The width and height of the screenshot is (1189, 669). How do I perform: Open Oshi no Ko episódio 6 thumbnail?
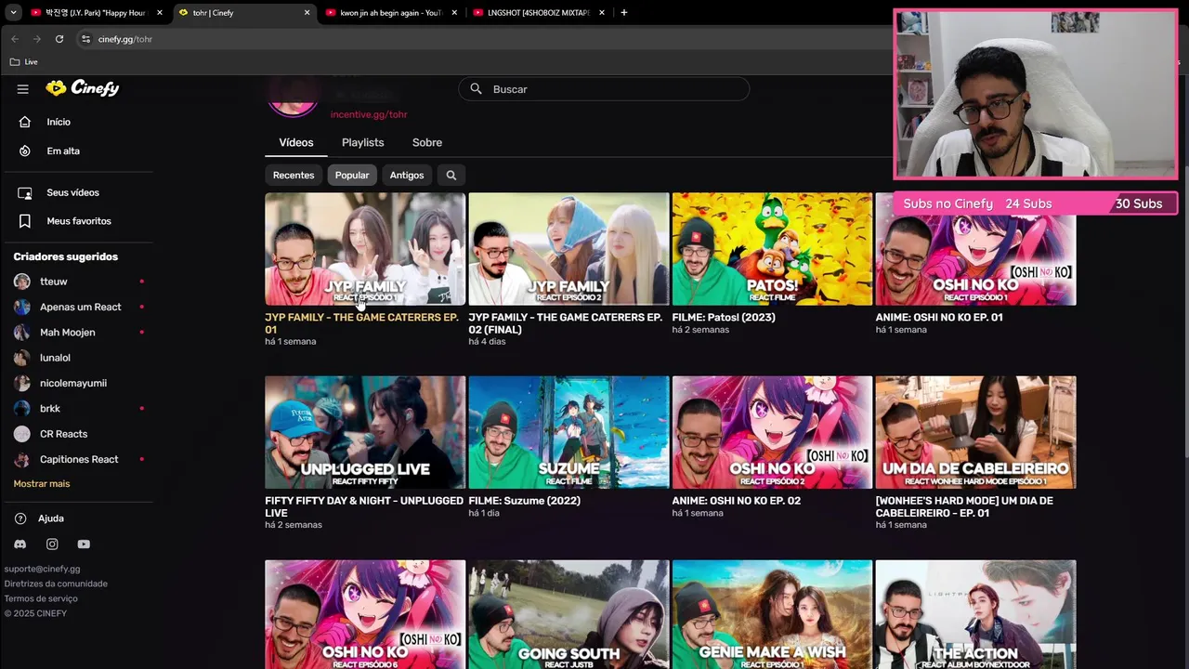(x=365, y=614)
